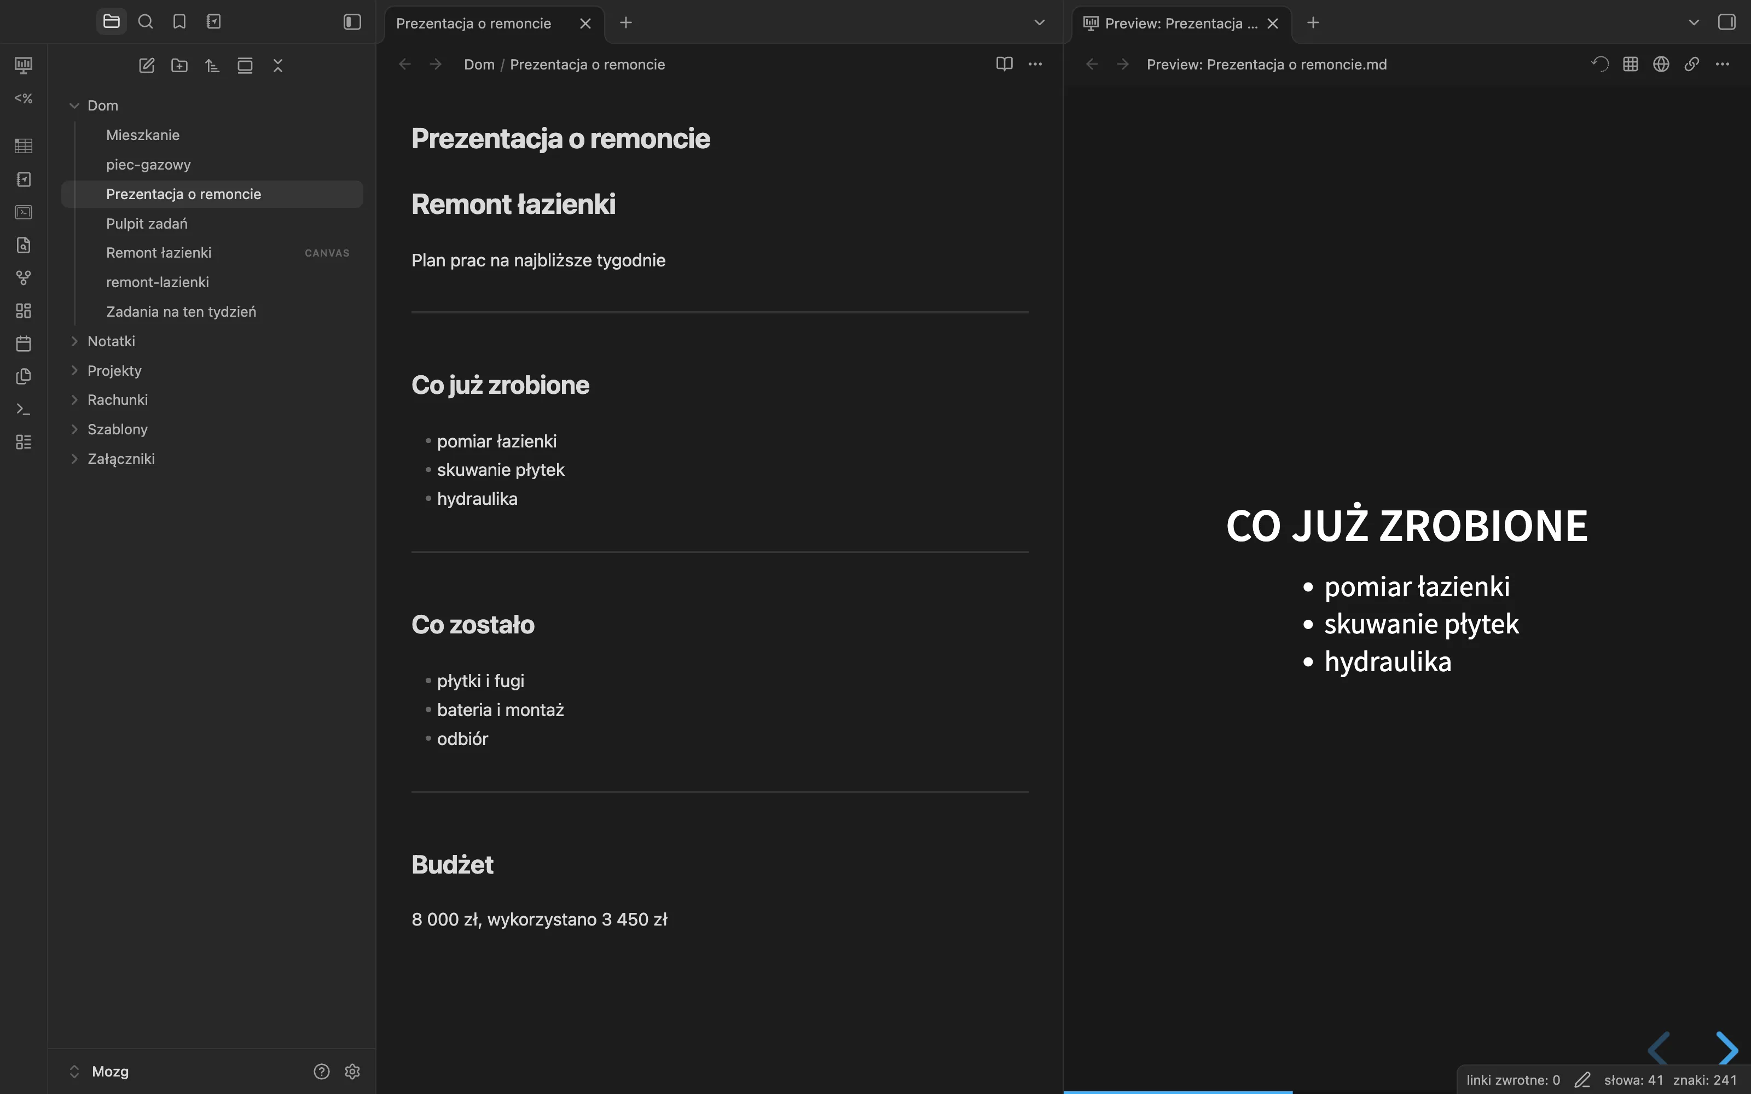Open the Pulpit zadań note
The width and height of the screenshot is (1751, 1094).
212,224
